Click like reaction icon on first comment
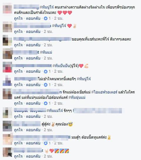The image size is (141, 160). 46,18
